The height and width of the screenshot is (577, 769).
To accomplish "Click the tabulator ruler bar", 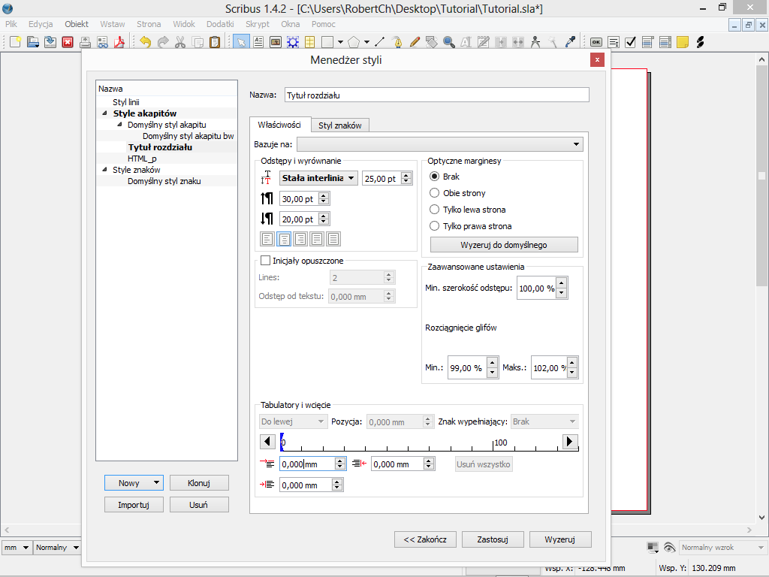I will 421,443.
